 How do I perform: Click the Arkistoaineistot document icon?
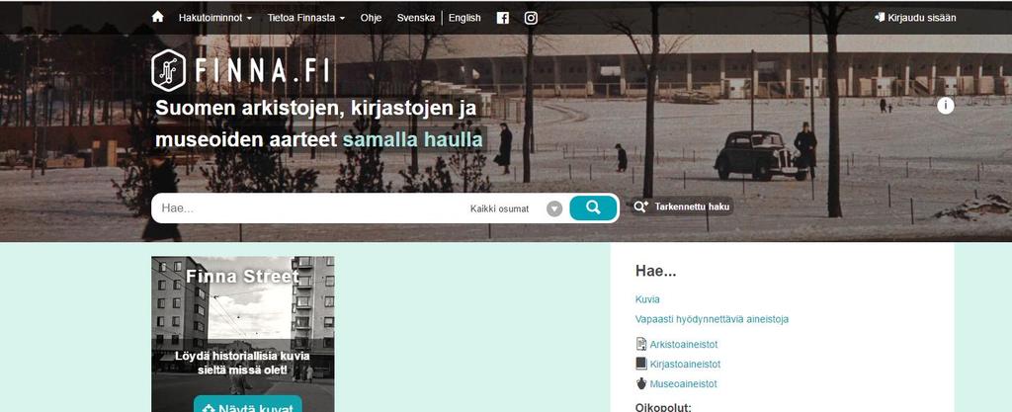coord(640,344)
